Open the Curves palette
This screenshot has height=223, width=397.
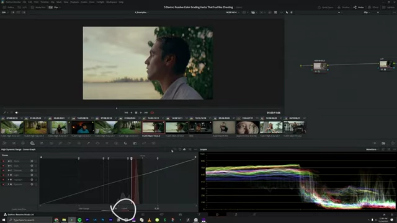coord(60,143)
